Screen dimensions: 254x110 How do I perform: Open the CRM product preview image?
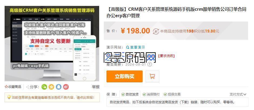(x=52, y=44)
